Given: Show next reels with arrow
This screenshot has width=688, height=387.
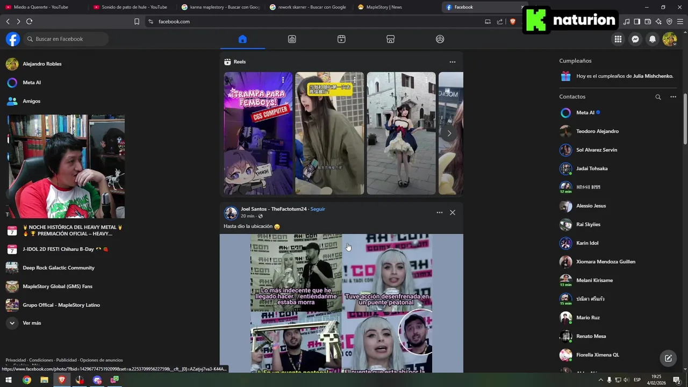Looking at the screenshot, I should 449,133.
